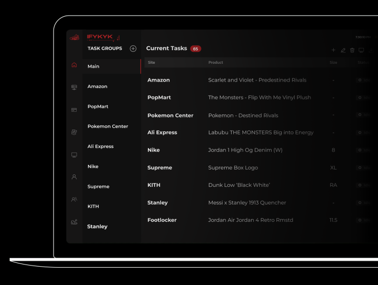This screenshot has width=378, height=285.
Task: Click the home icon in the sidebar
Action: 74,65
